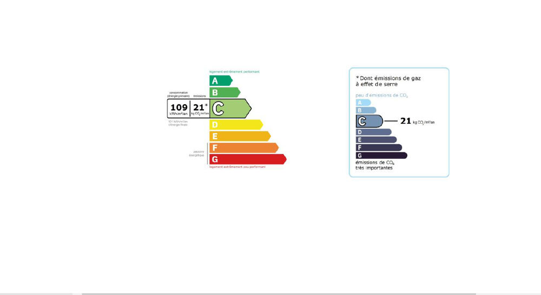Click the green B energy class arrow
This screenshot has width=541, height=295.
click(225, 92)
